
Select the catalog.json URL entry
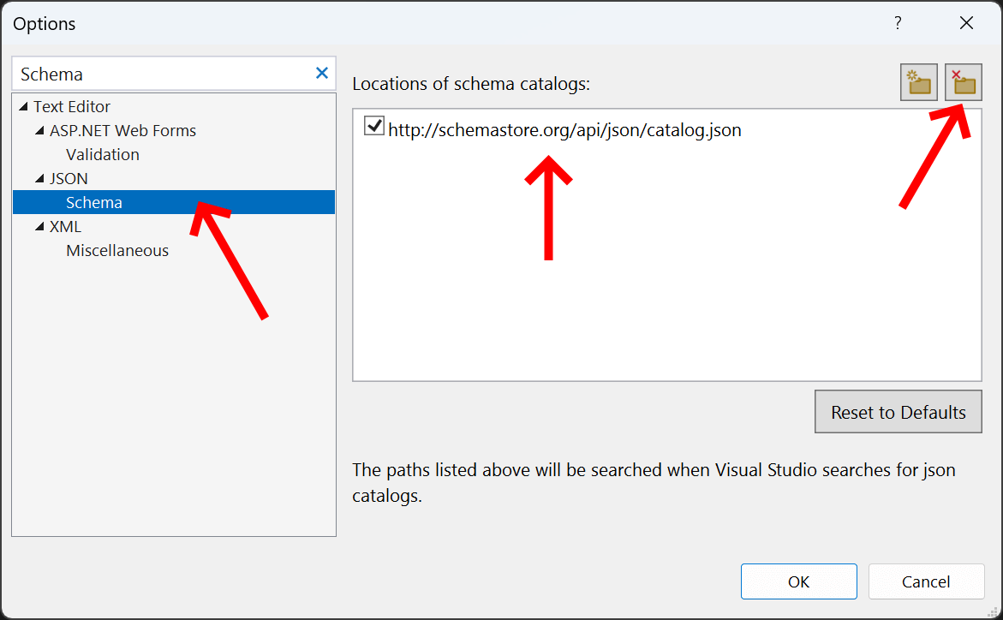pyautogui.click(x=565, y=129)
